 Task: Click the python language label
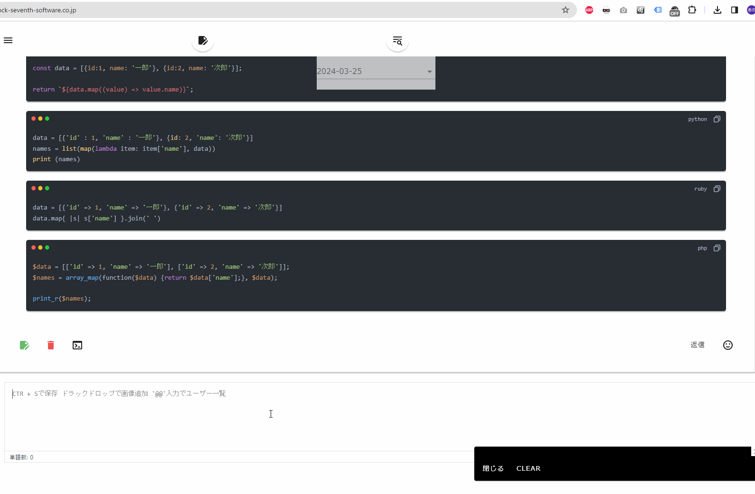[x=698, y=119]
